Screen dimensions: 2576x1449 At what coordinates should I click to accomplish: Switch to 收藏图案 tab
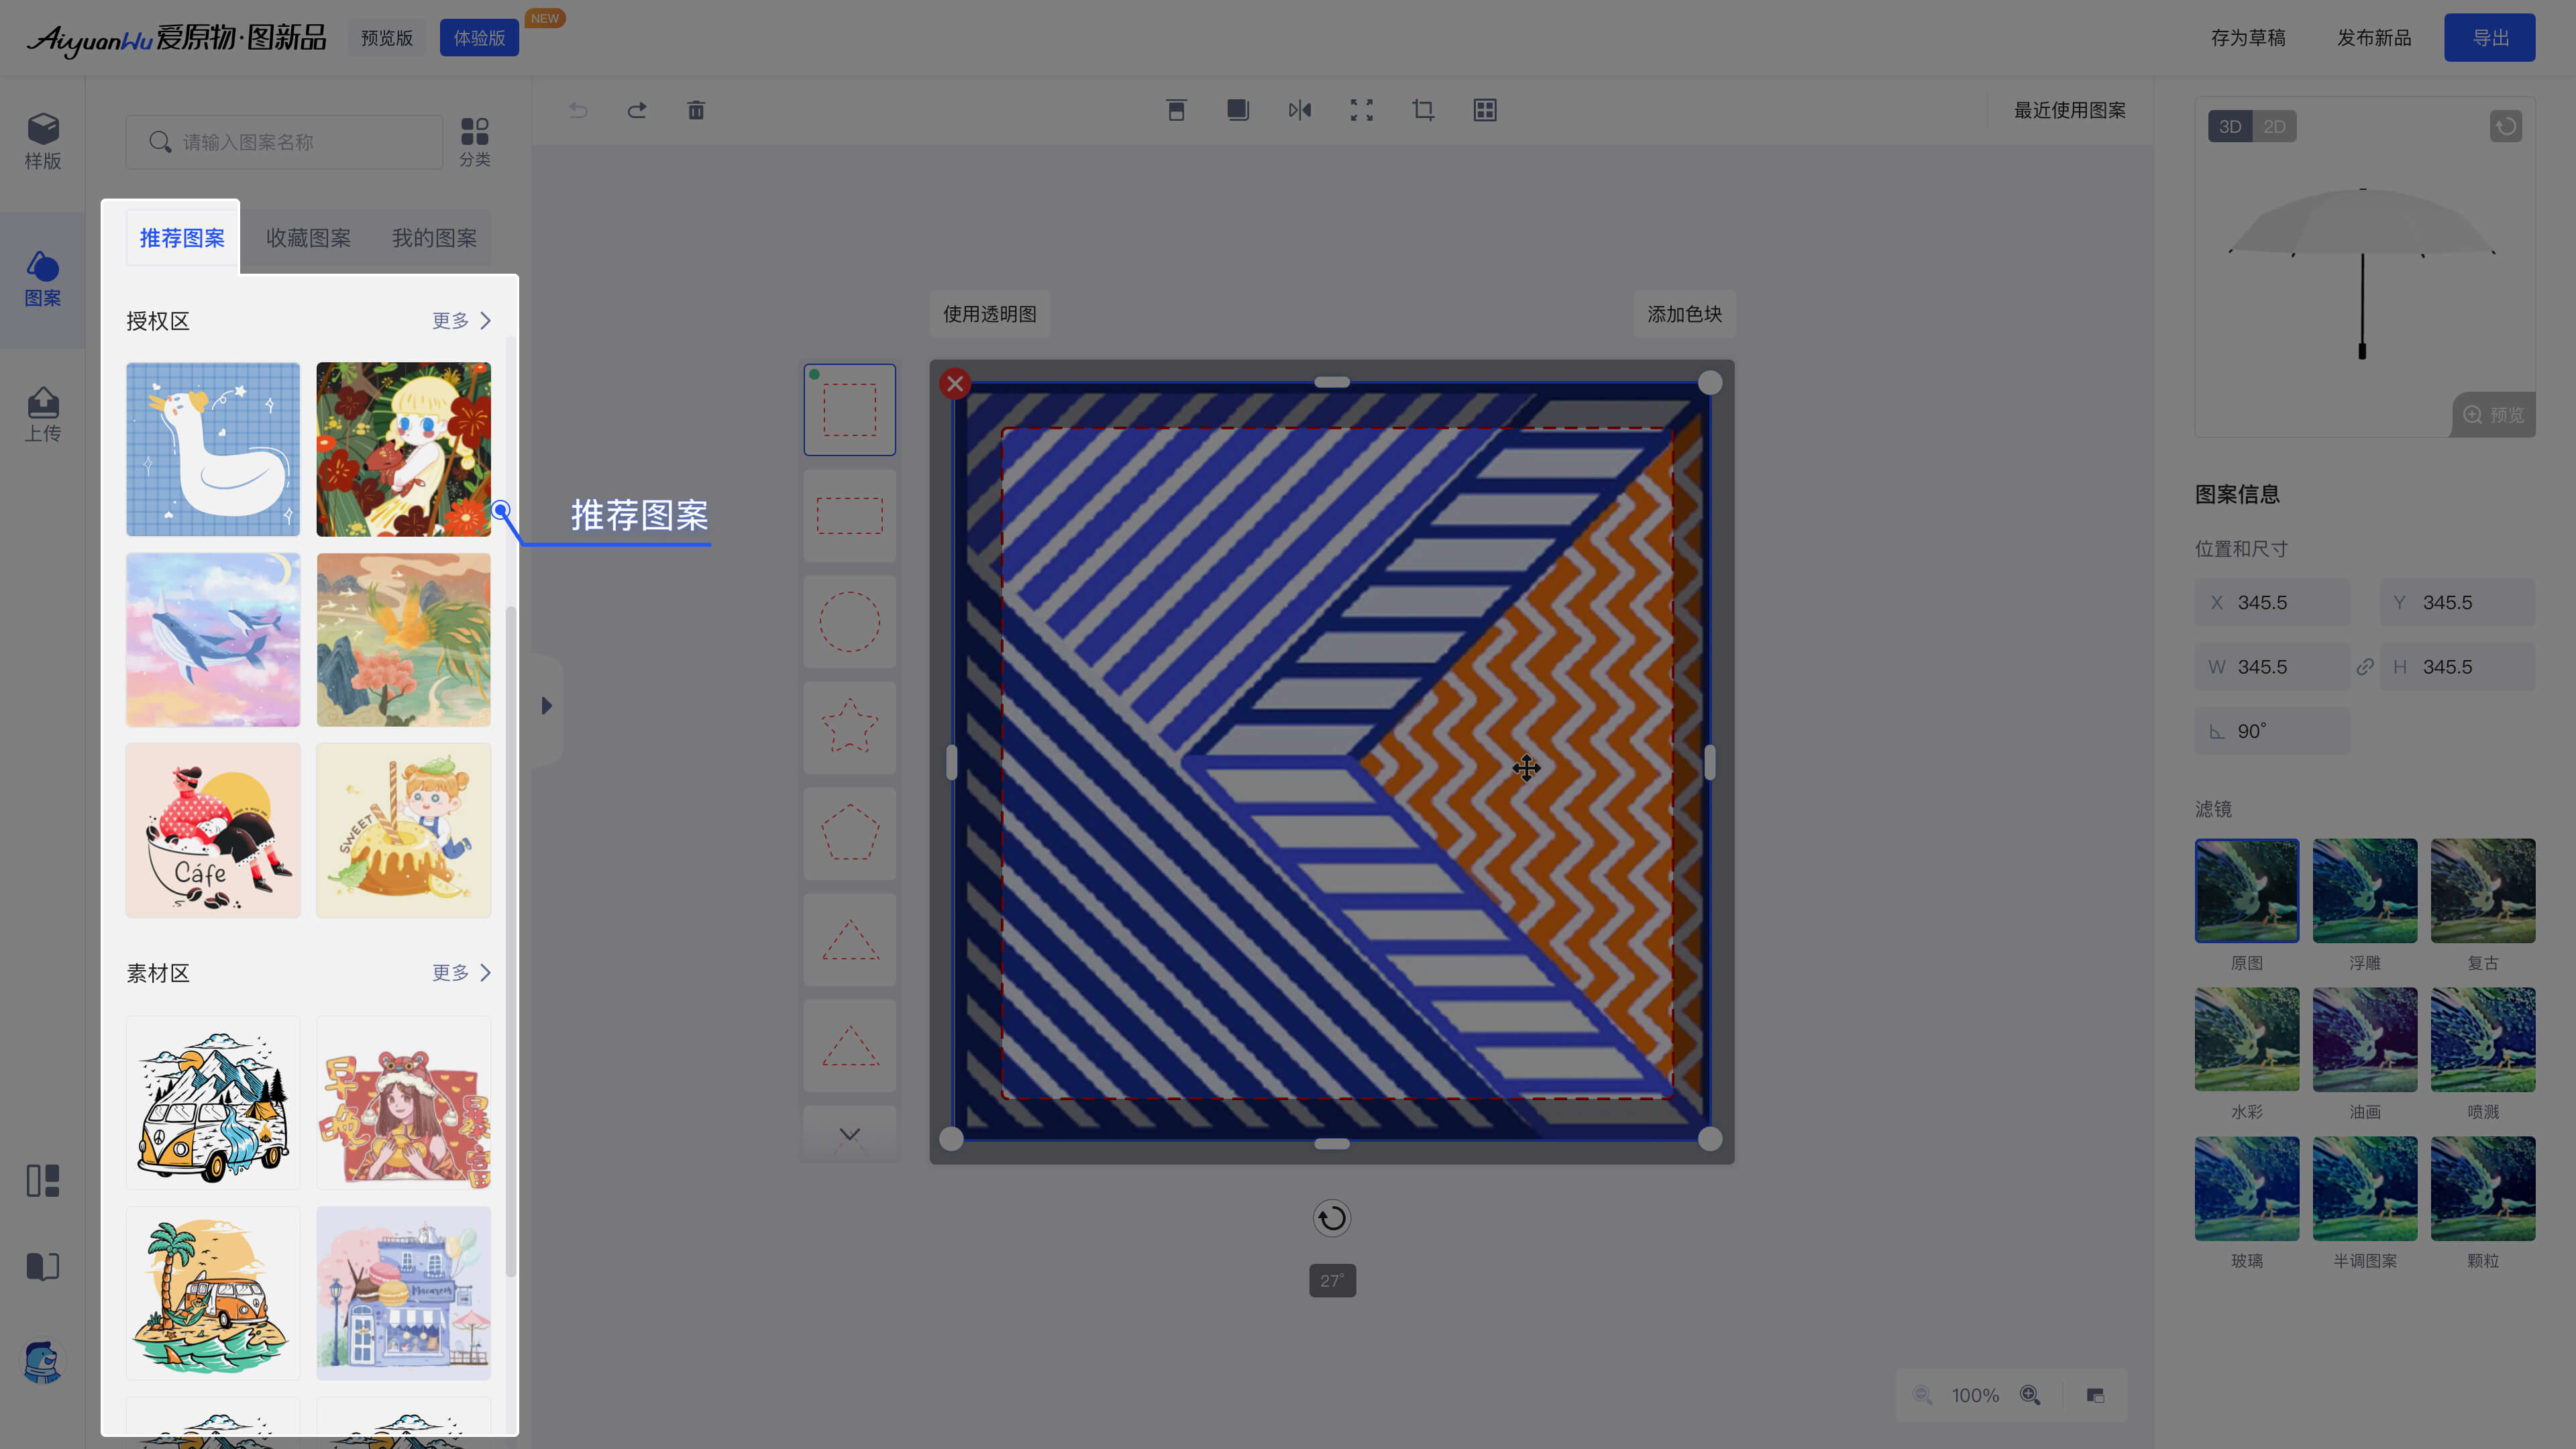click(308, 238)
